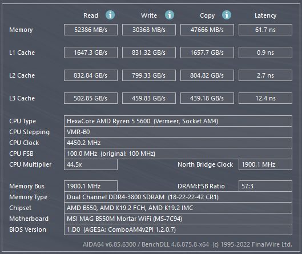The width and height of the screenshot is (302, 254).
Task: Select the DRAM:FSB Ratio 57:3 field
Action: pyautogui.click(x=265, y=186)
